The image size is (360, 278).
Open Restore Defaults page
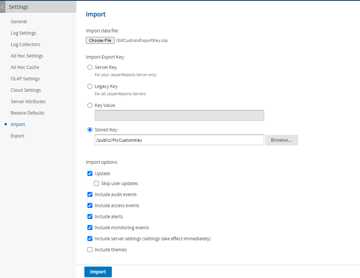click(27, 113)
